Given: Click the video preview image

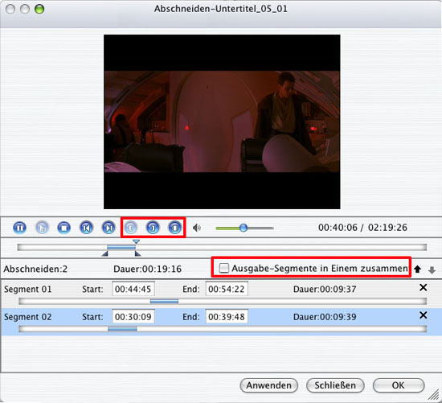Looking at the screenshot, I should pyautogui.click(x=222, y=121).
